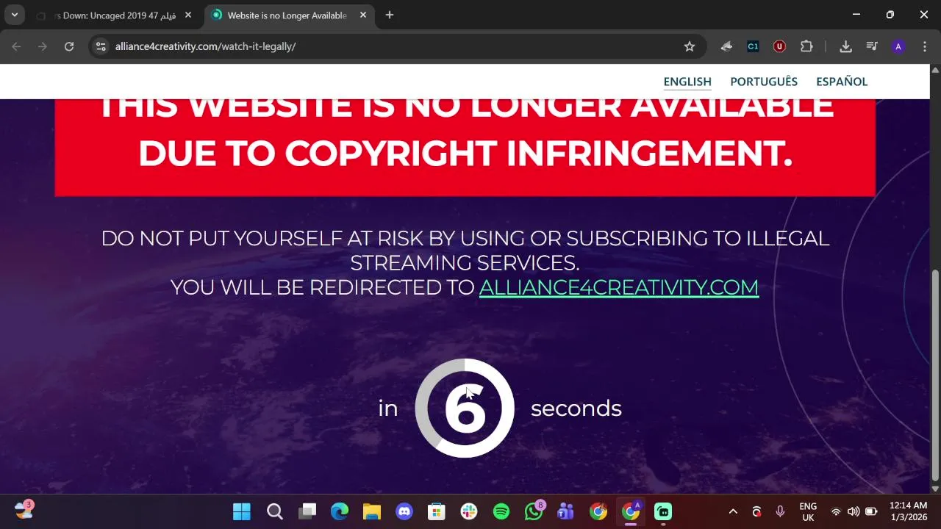The image size is (941, 529).
Task: Close the 'Website is no Longer Available' tab
Action: click(362, 15)
